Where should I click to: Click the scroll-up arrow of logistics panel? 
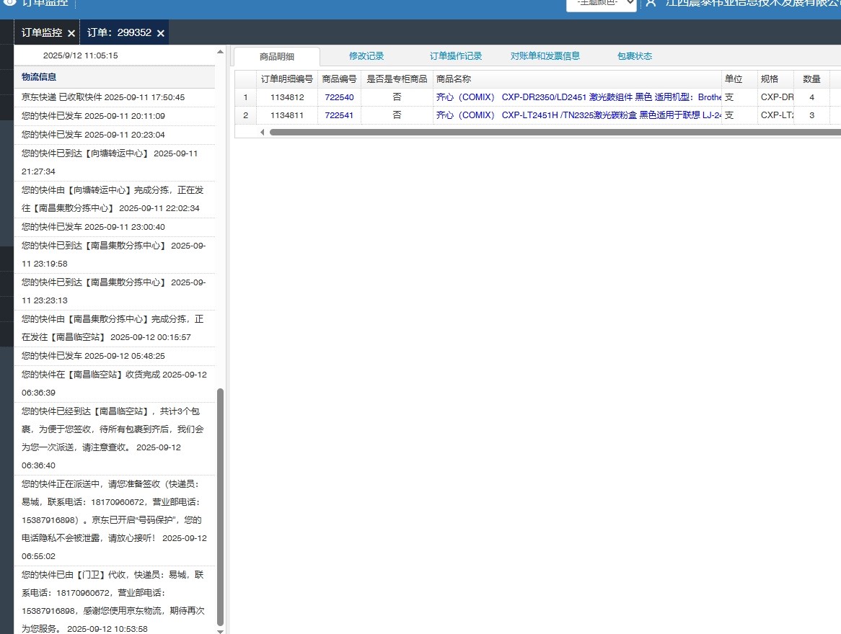pos(221,52)
